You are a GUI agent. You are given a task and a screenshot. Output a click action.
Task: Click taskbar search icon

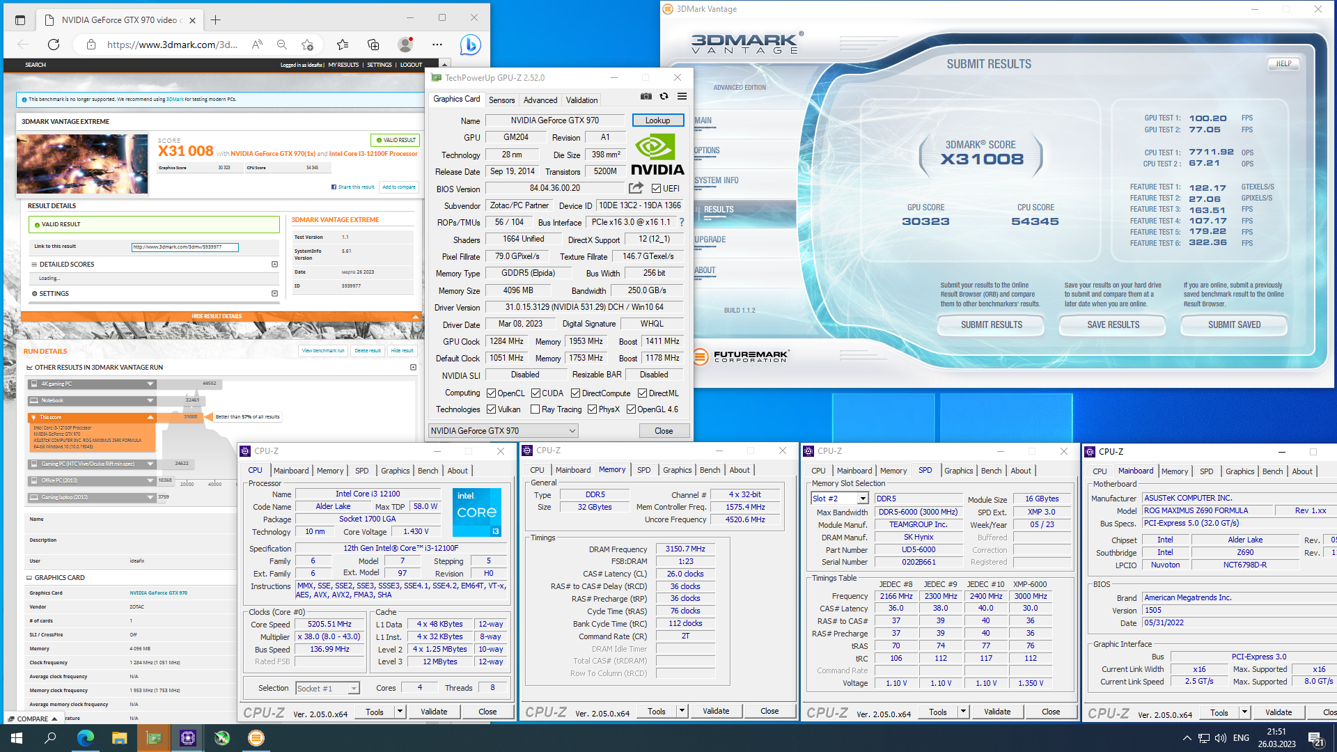point(51,738)
